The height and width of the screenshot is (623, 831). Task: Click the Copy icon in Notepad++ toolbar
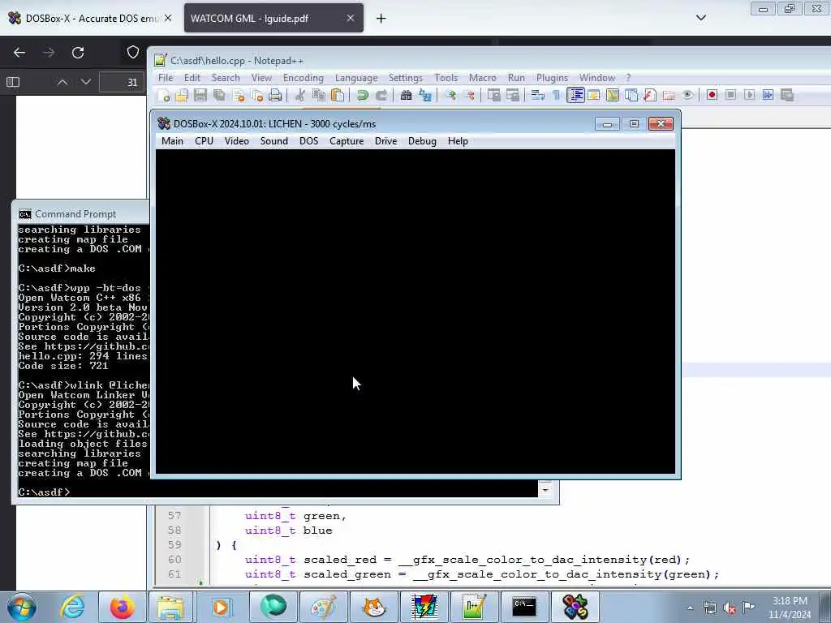[318, 96]
